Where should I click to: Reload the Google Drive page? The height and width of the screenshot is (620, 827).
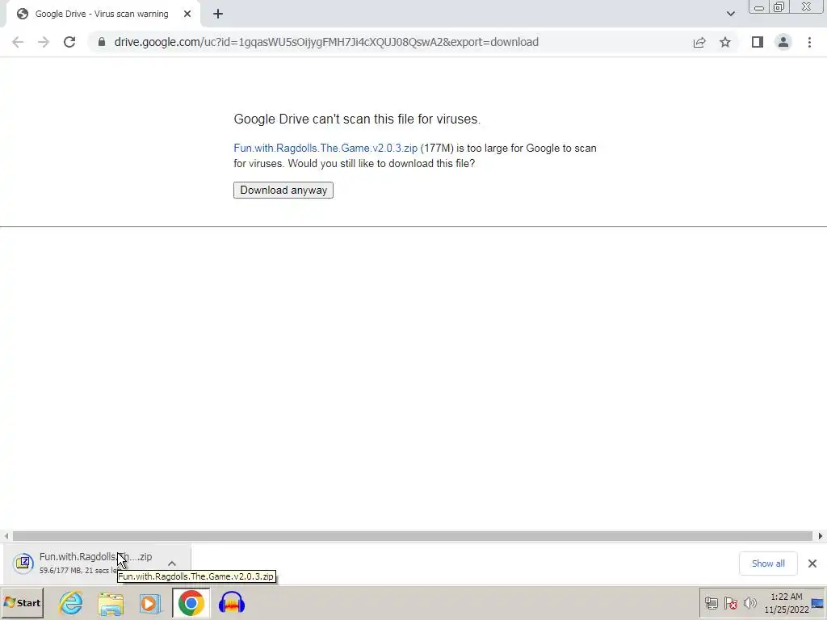(x=69, y=42)
